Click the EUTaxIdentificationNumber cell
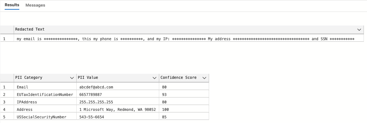This screenshot has height=123, width=367. (45, 94)
